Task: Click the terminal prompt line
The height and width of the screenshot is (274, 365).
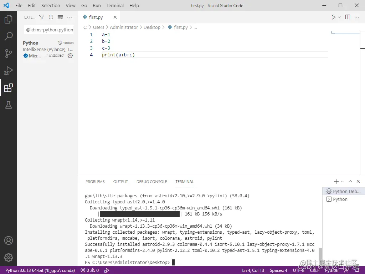Action: 129,262
